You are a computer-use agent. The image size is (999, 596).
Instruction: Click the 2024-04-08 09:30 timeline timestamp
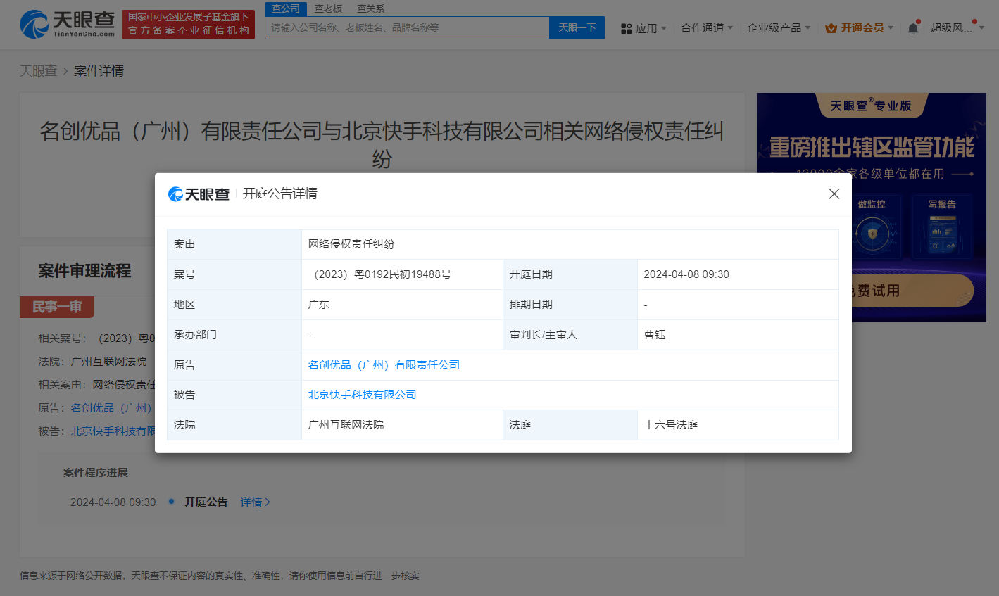click(x=113, y=502)
